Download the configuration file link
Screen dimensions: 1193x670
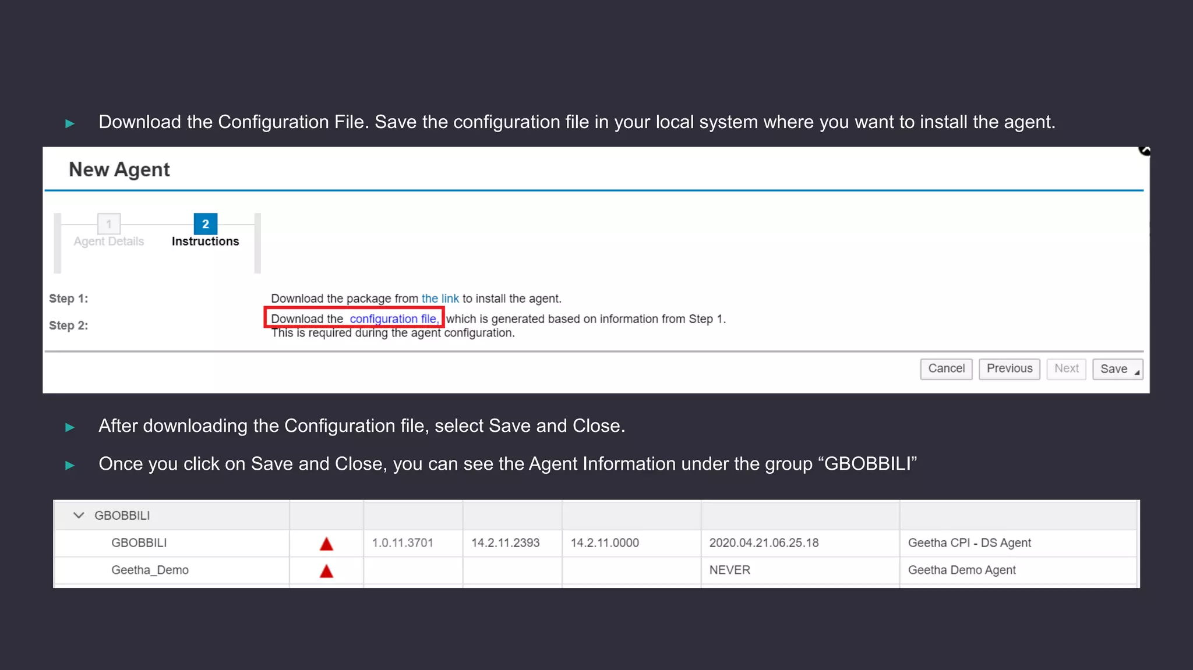coord(394,319)
